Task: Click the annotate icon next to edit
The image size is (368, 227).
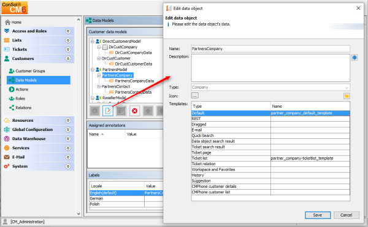Action: pyautogui.click(x=121, y=111)
